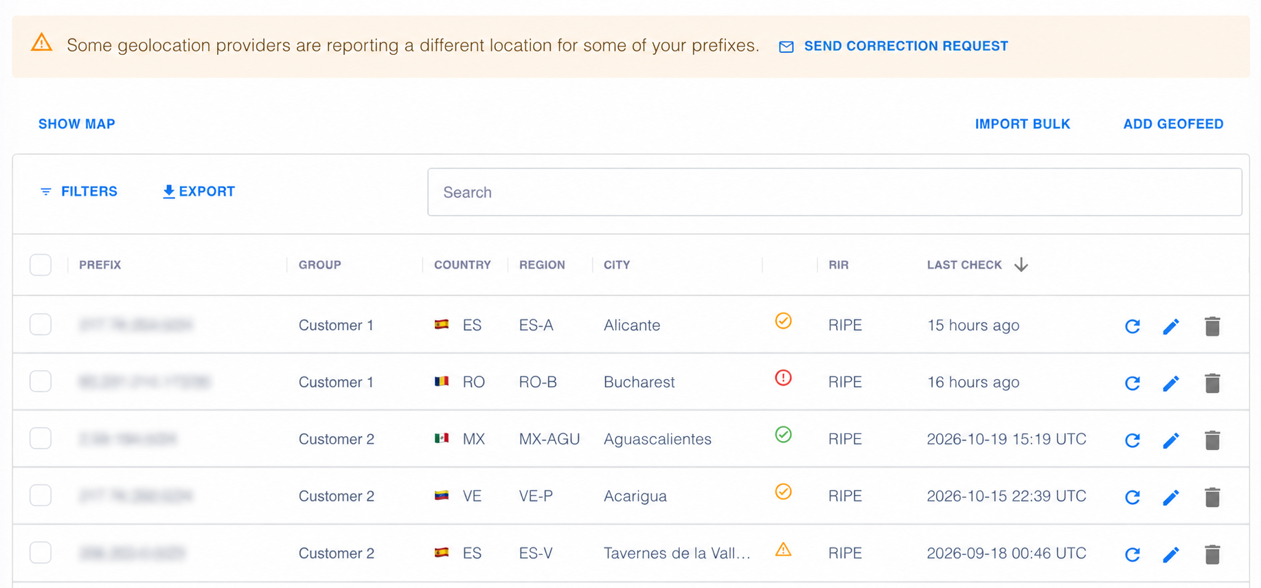Image resolution: width=1261 pixels, height=588 pixels.
Task: Click the orange check status for Alicante
Action: [783, 321]
